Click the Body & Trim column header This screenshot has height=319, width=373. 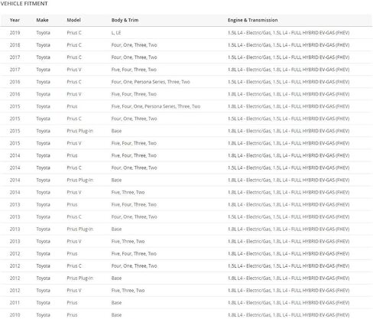(x=125, y=20)
